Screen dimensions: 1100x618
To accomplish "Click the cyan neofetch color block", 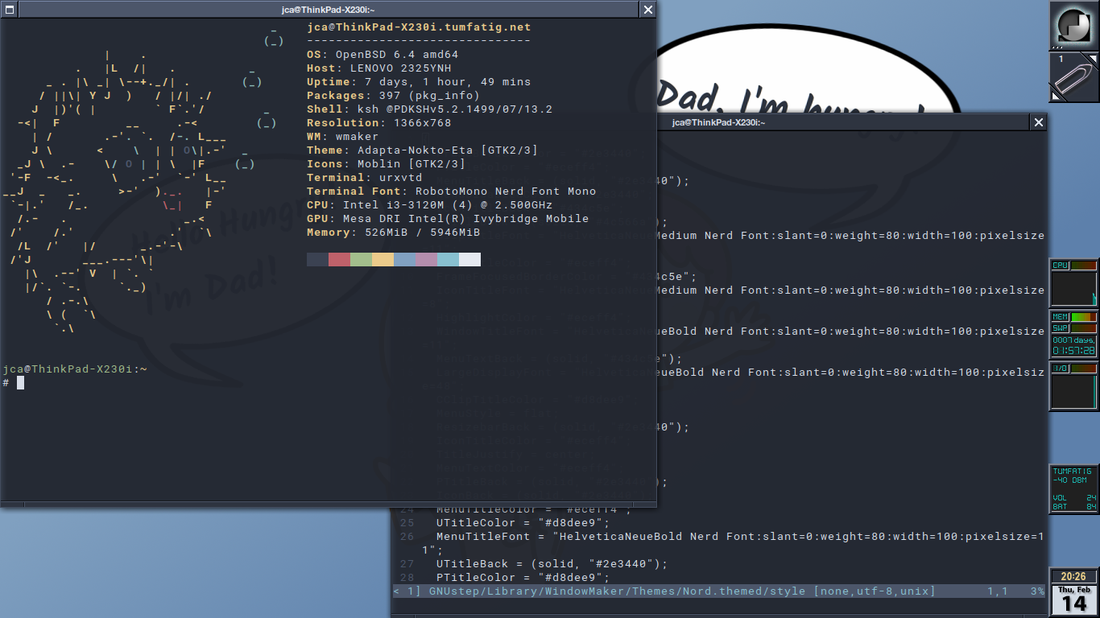I will [x=448, y=259].
